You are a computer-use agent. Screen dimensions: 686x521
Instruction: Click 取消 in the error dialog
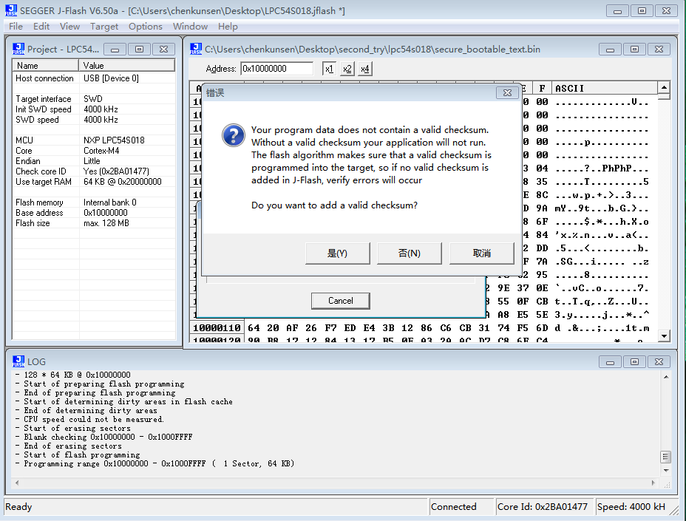click(481, 253)
